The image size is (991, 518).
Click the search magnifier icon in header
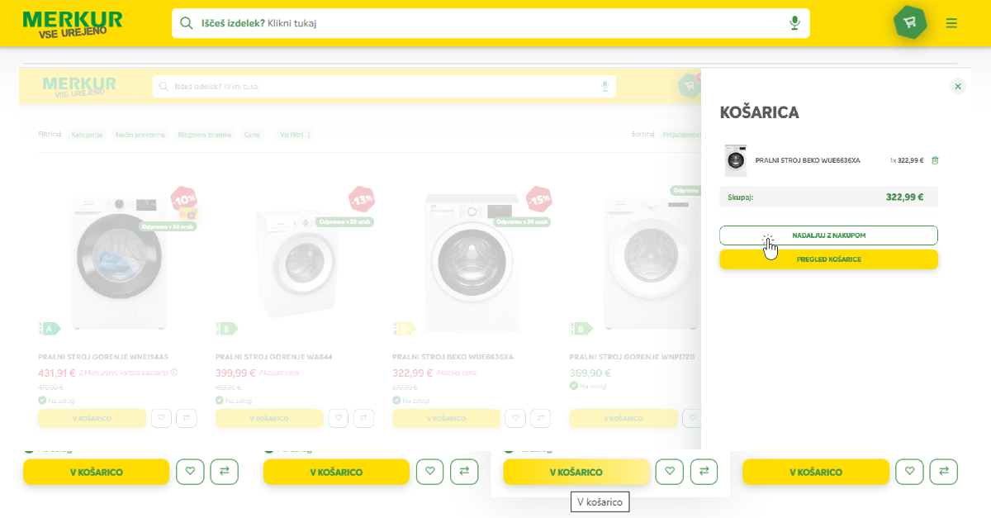187,23
